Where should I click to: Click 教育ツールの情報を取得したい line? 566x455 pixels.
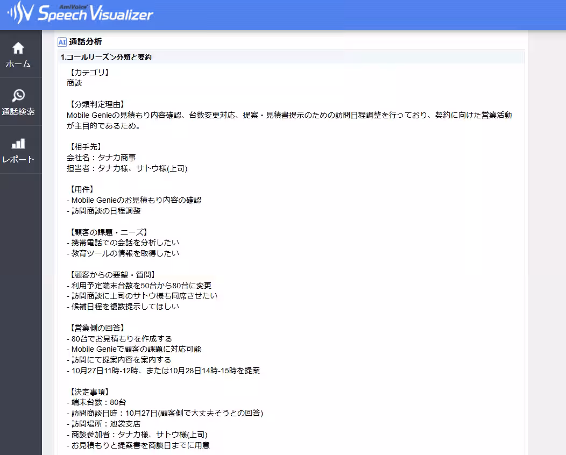[x=123, y=253]
